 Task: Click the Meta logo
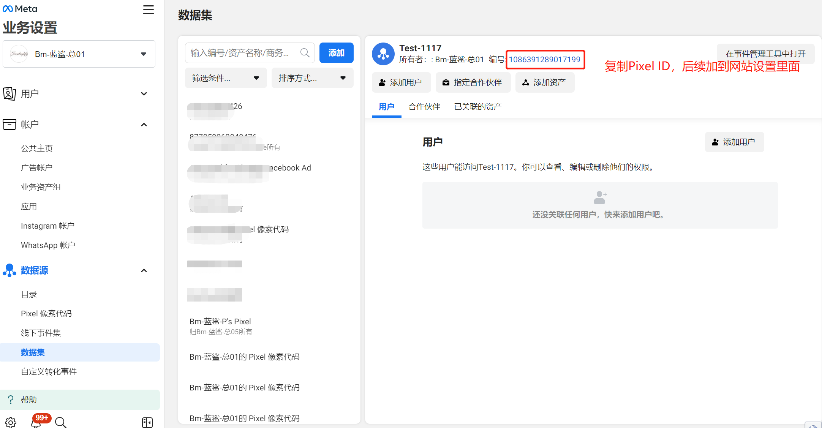[x=20, y=9]
